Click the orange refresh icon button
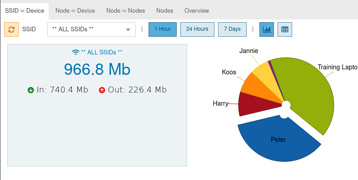The height and width of the screenshot is (180, 358). point(11,29)
